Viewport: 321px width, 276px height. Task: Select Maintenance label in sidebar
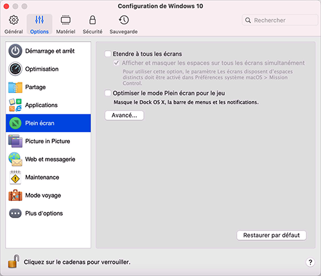(42, 177)
